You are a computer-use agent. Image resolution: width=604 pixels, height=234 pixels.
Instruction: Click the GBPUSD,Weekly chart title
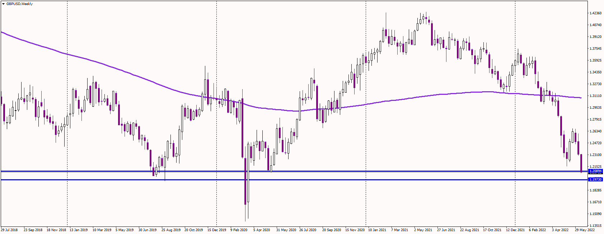point(19,4)
